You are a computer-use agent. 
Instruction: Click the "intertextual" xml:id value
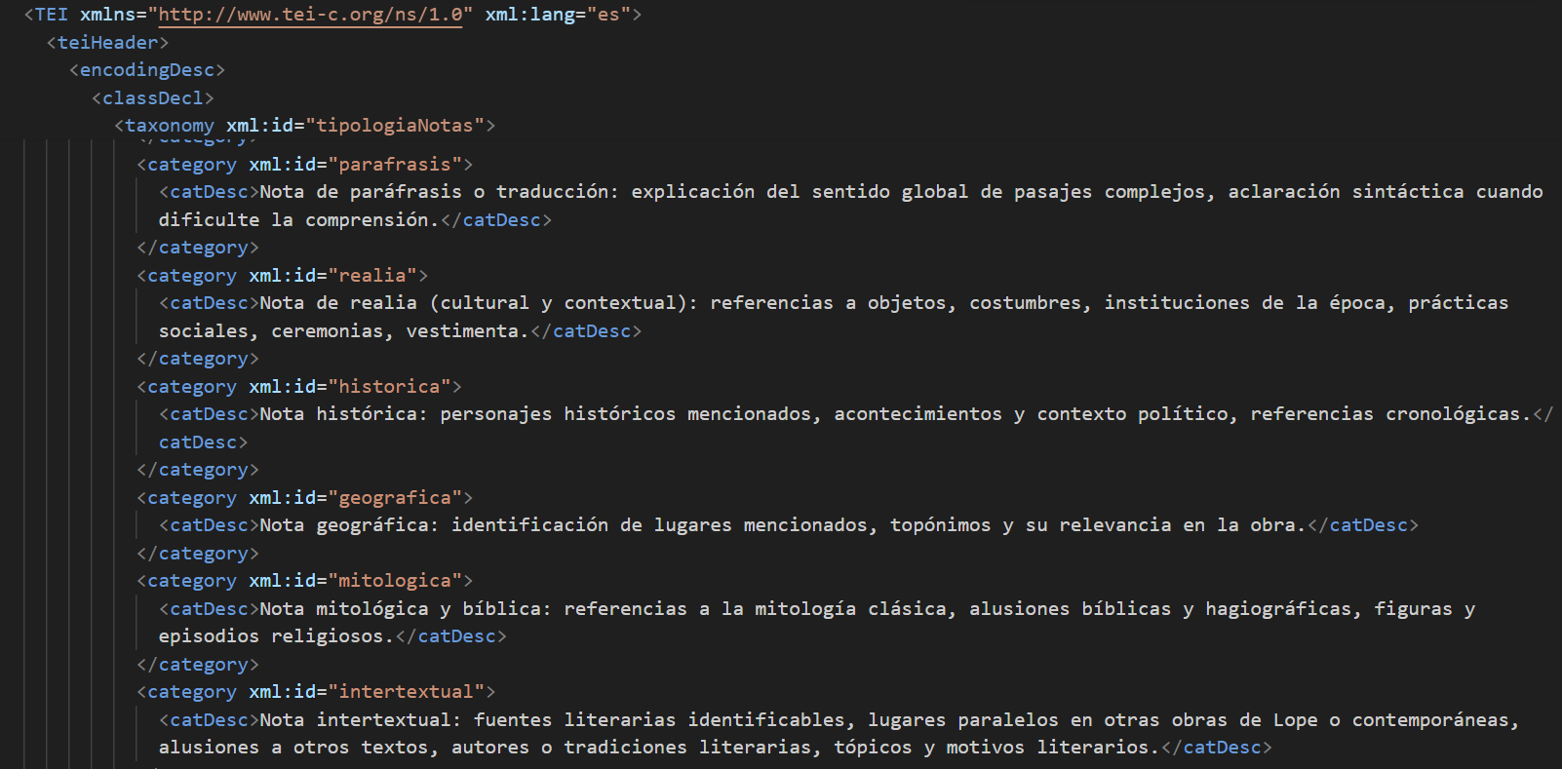pos(407,692)
